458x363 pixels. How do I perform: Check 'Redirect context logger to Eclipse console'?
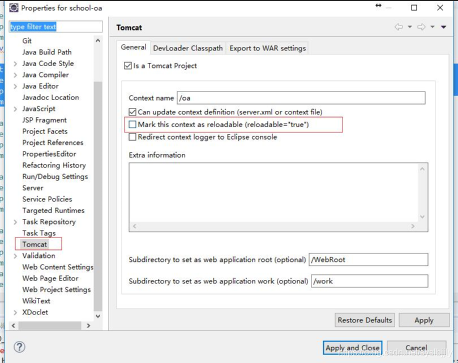click(x=132, y=137)
